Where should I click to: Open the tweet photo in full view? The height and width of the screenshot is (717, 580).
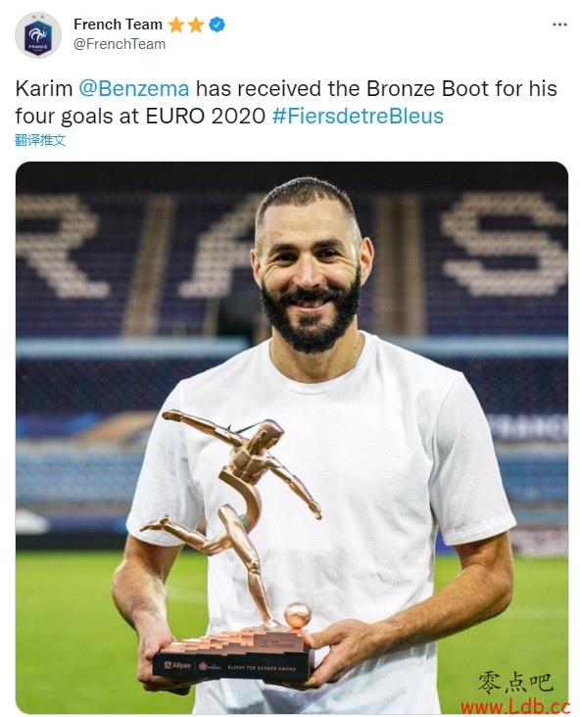coord(292,438)
